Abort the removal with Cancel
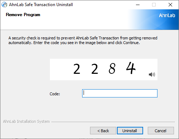This screenshot has width=179, height=139. [161, 131]
